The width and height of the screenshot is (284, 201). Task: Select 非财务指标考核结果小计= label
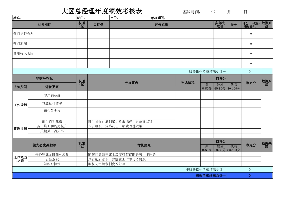click(x=206, y=170)
